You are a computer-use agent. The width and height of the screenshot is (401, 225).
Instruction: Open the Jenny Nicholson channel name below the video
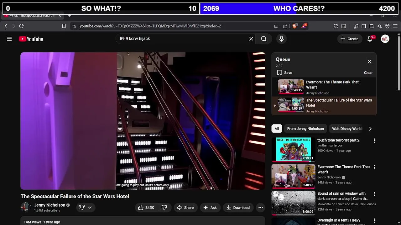pos(49,205)
